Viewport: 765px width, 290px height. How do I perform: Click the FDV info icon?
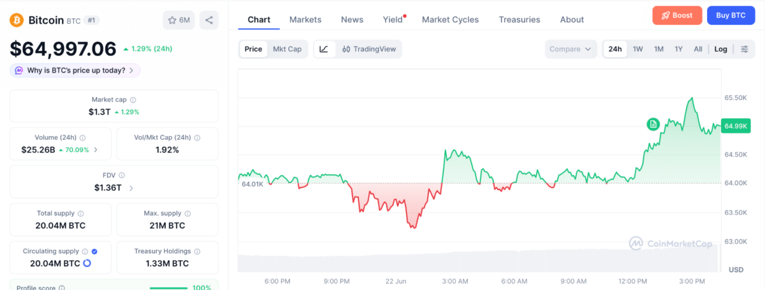pos(122,175)
